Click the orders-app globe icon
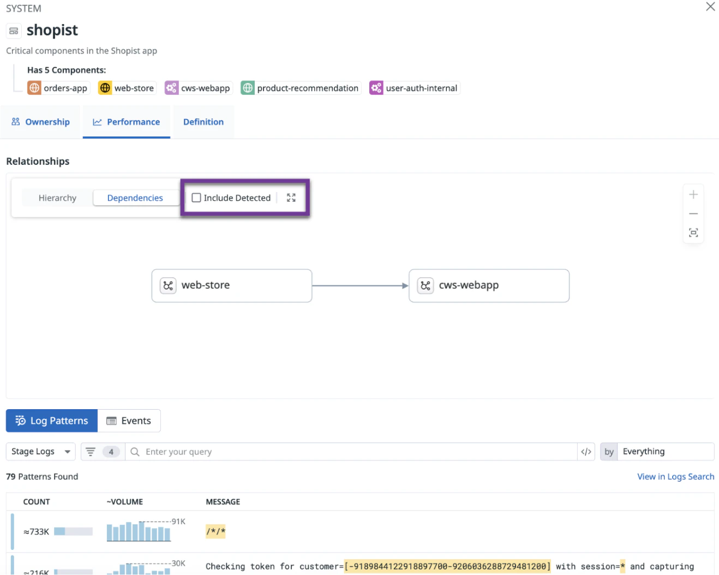Screen dimensions: 719x575 34,88
